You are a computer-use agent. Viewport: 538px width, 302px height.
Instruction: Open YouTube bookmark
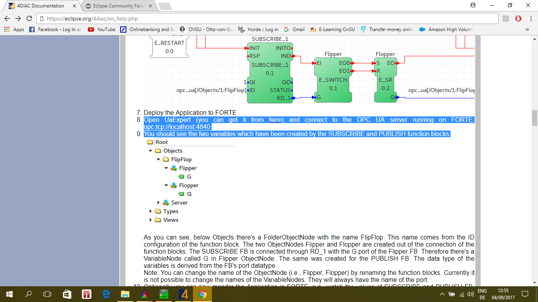tap(102, 29)
